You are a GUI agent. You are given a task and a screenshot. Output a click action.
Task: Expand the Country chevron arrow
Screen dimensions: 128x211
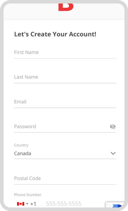[x=113, y=153]
